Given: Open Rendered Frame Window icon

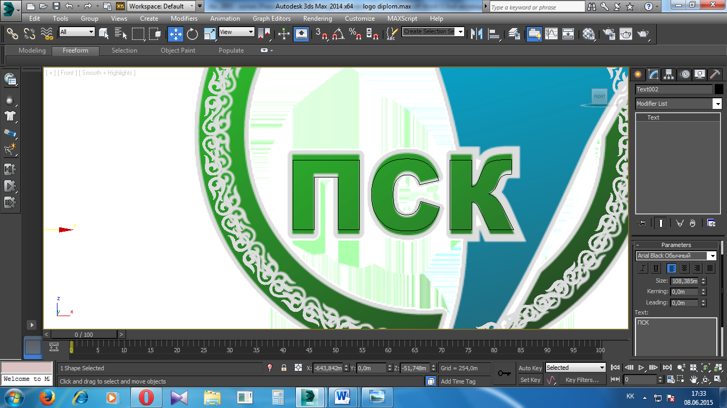Looking at the screenshot, I should click(x=626, y=34).
